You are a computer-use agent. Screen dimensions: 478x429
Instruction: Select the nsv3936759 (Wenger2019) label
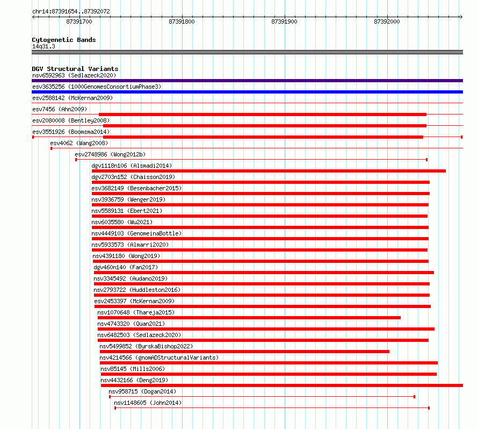128,199
